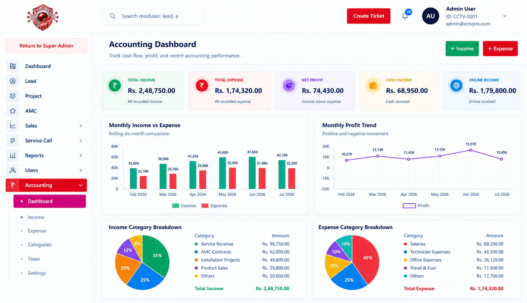Toggle Income series in chart legend
The width and height of the screenshot is (527, 303).
[x=184, y=206]
